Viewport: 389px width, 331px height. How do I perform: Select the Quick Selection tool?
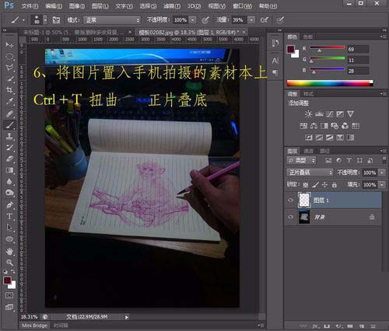coord(9,78)
